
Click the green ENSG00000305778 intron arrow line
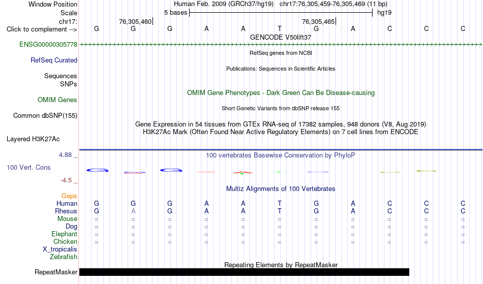[x=281, y=45]
